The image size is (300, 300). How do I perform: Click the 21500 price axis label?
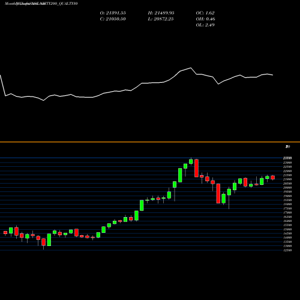[287, 175]
